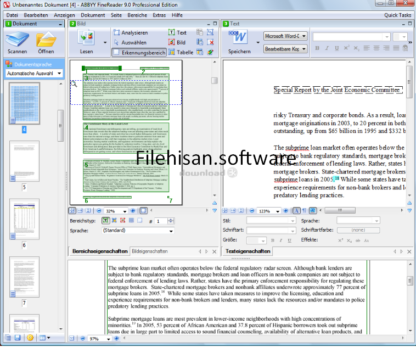Screen dimensions: 416x347
Task: Click the Scannen scanner icon
Action: [17, 39]
